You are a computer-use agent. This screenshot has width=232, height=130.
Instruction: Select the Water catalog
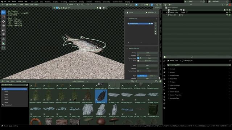[x=6, y=102]
